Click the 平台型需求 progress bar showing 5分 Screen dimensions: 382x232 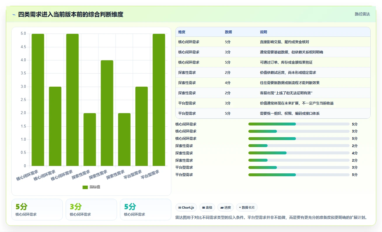coord(299,175)
